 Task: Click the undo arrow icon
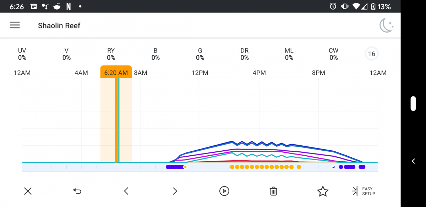77,191
